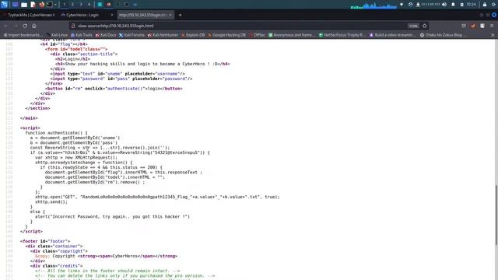This screenshot has height=280, width=498.
Task: Open the Exploit-DB bookmark
Action: point(193,35)
